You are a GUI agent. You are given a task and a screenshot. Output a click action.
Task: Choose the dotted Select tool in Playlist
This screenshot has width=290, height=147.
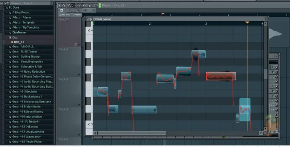pos(92,5)
